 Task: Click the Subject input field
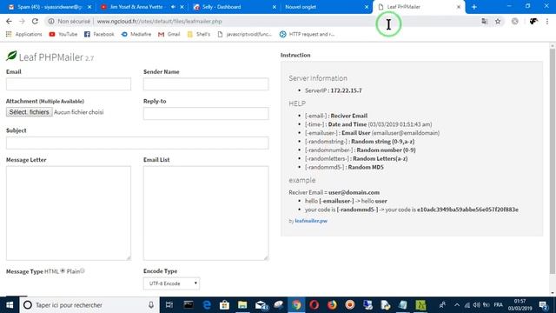(x=137, y=143)
